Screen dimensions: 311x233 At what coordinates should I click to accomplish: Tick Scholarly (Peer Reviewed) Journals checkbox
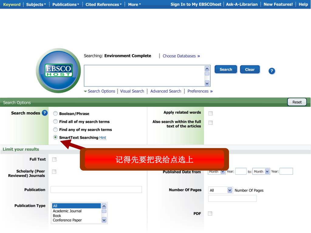pyautogui.click(x=54, y=172)
